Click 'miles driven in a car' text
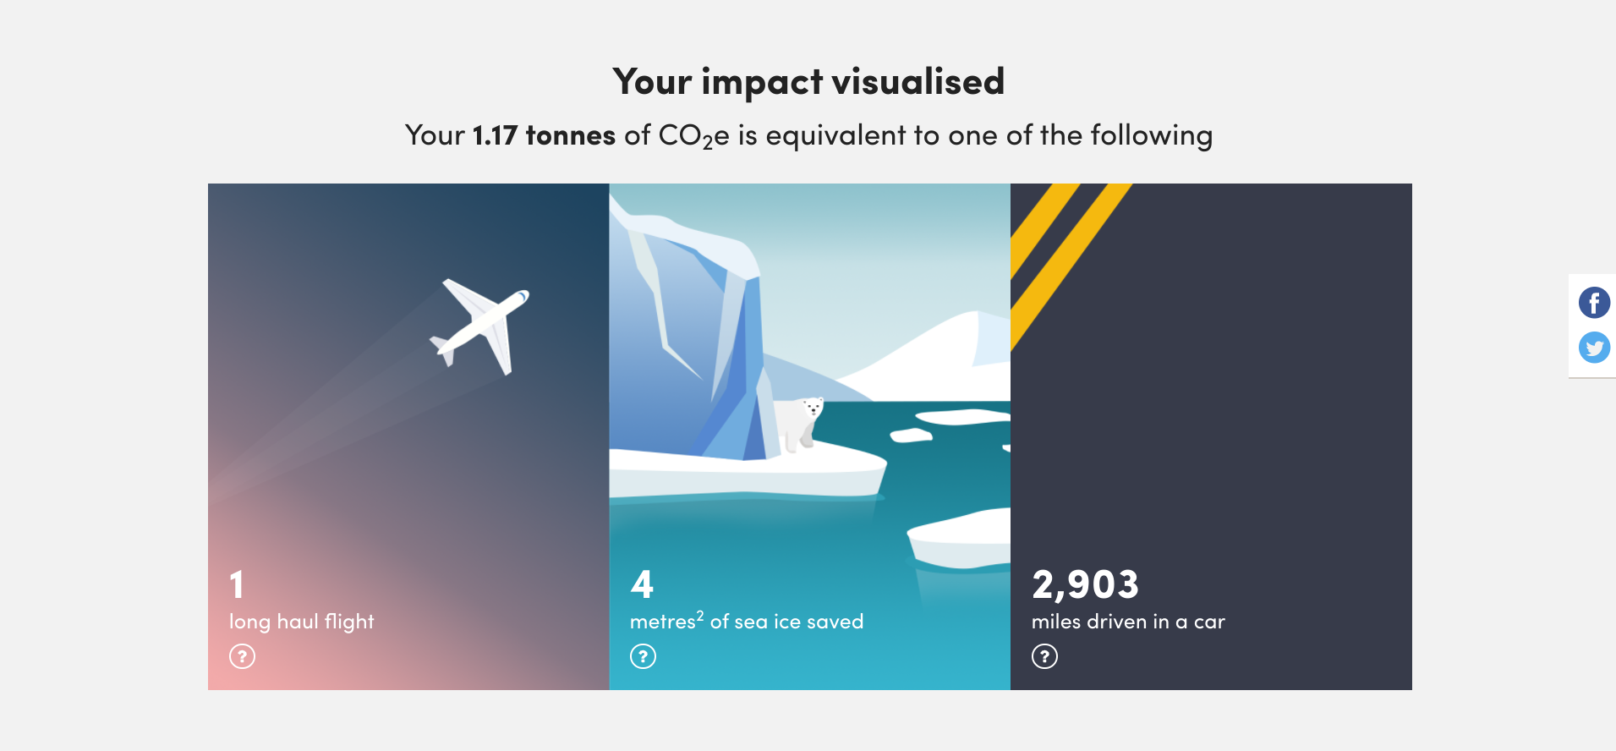 [1128, 622]
